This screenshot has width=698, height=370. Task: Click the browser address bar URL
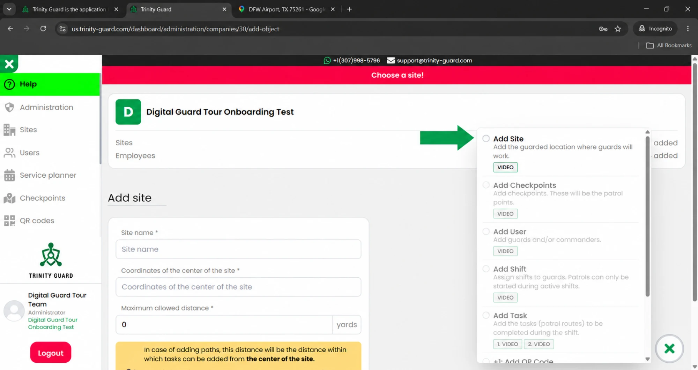coord(176,29)
